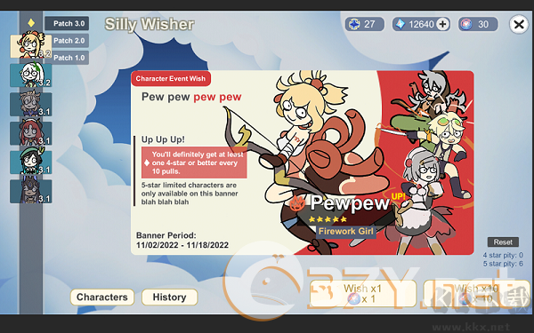This screenshot has width=534, height=333.
Task: Select the white-haired 3.2 banner thumbnail
Action: pyautogui.click(x=30, y=75)
